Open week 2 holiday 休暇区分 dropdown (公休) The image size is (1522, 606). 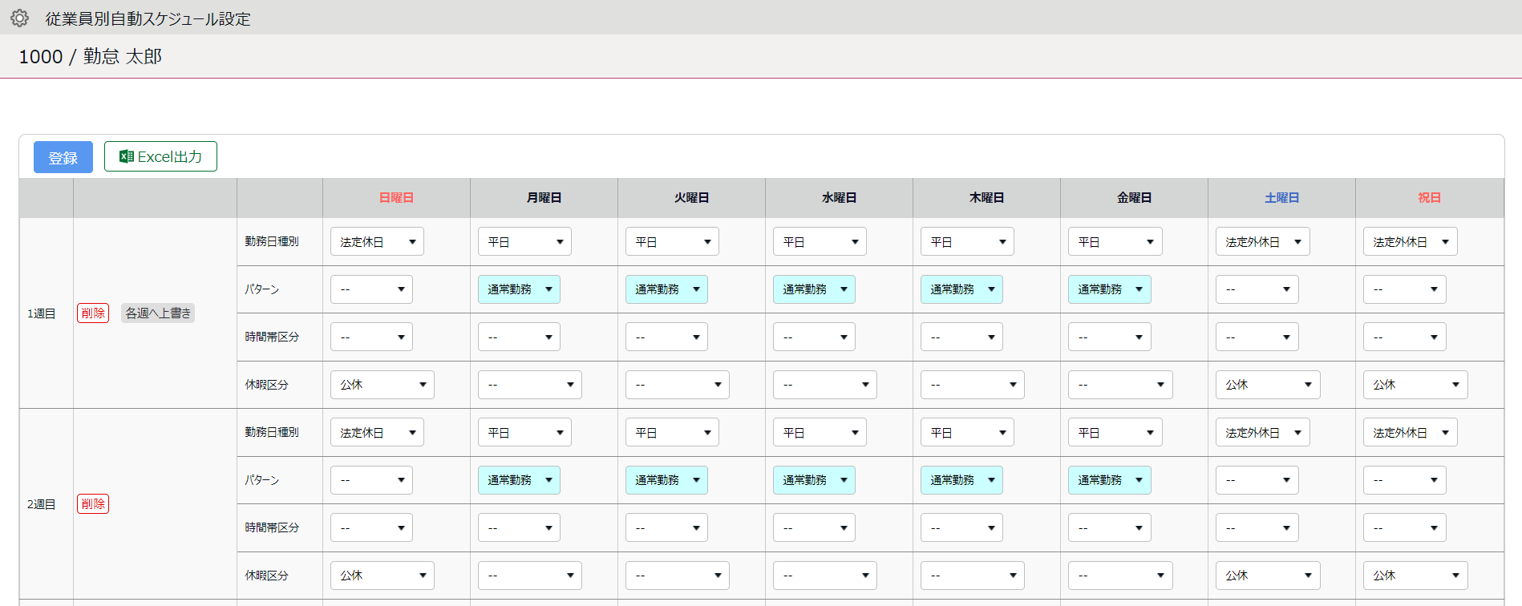[1415, 576]
